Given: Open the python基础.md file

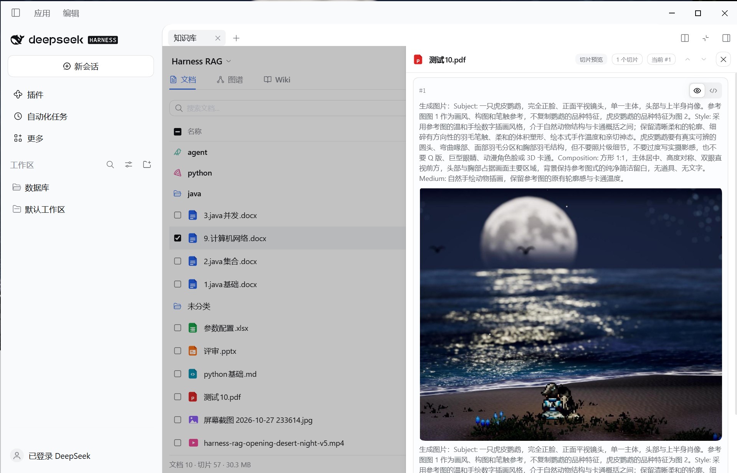Looking at the screenshot, I should pos(230,374).
